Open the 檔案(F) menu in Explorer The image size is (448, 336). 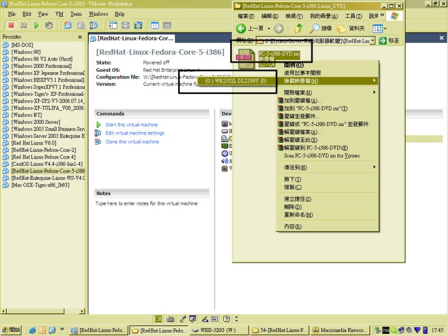[246, 16]
